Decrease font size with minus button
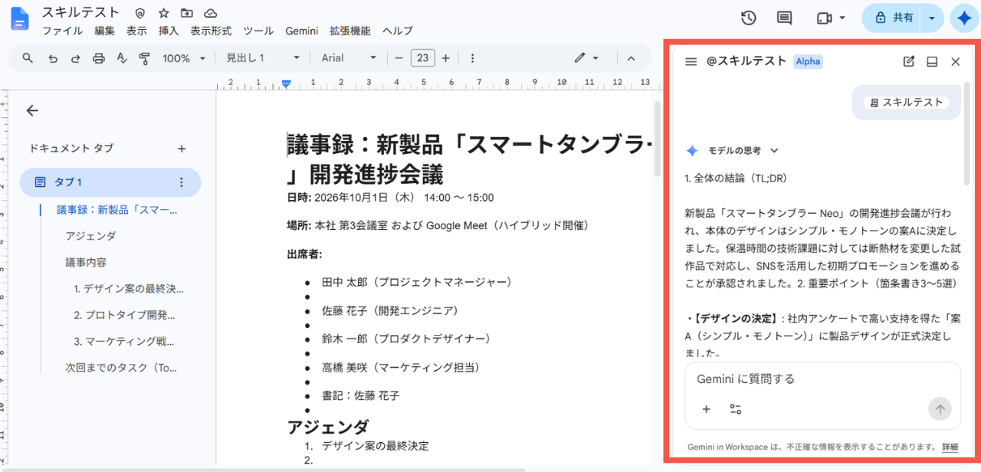981x472 pixels. pyautogui.click(x=399, y=58)
